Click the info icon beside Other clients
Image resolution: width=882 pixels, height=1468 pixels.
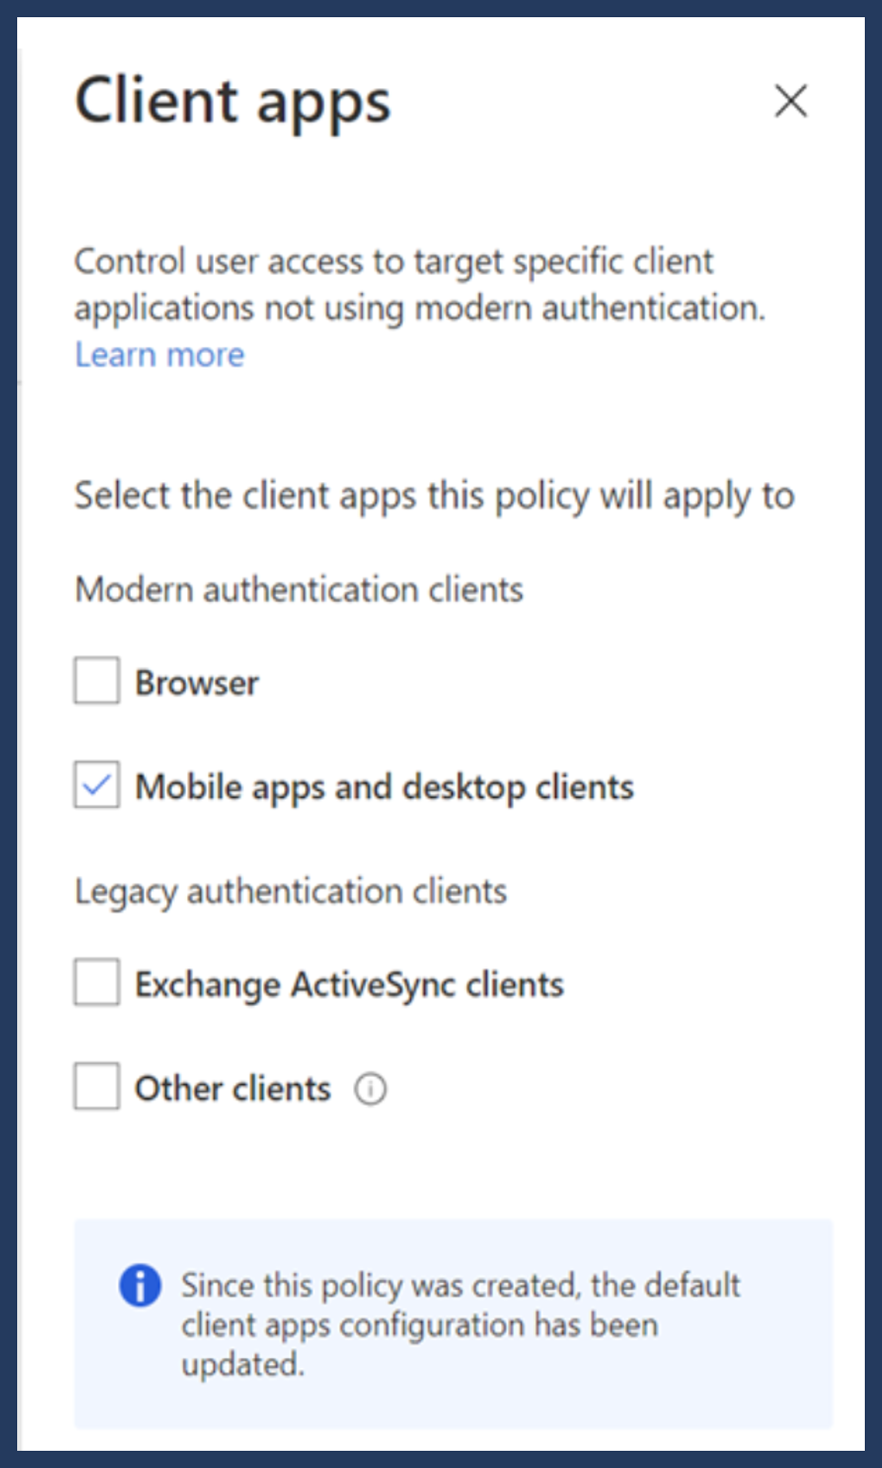click(x=370, y=1089)
